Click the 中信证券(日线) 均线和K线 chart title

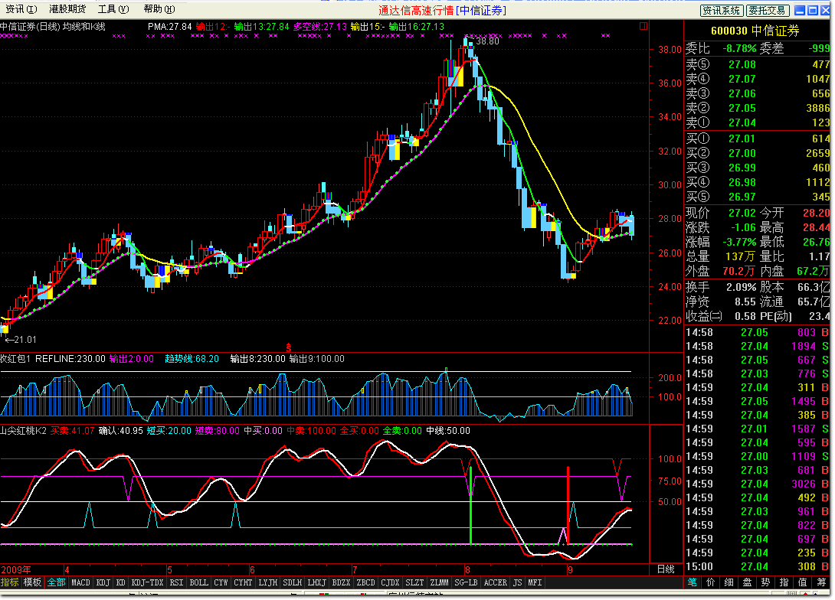[53, 26]
